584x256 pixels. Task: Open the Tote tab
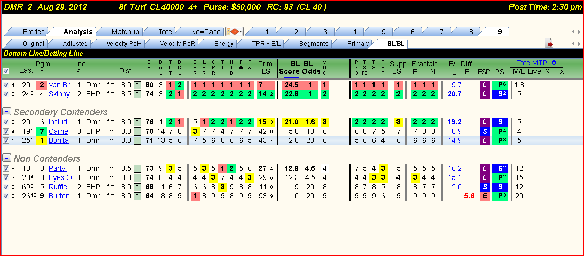pyautogui.click(x=166, y=32)
